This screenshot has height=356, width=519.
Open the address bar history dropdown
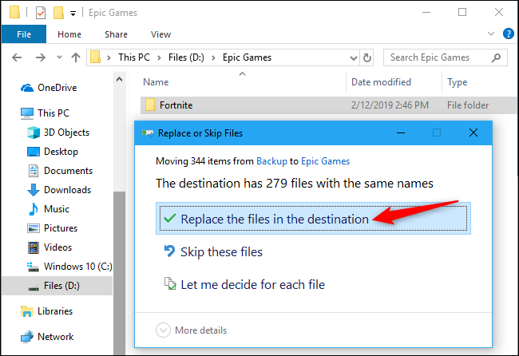(x=354, y=58)
